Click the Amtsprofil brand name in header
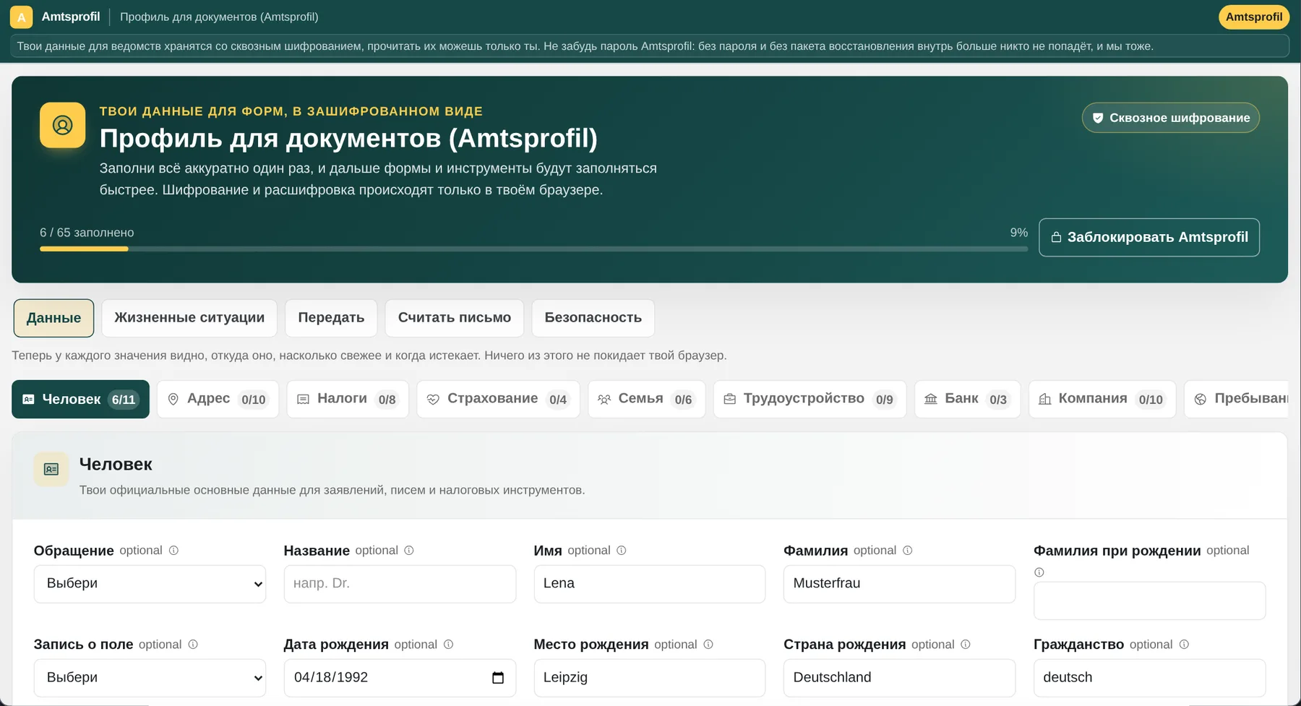1301x706 pixels. [71, 17]
